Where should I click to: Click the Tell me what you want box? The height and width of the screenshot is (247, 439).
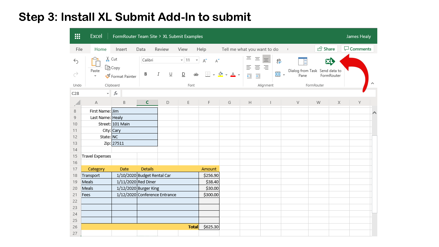click(250, 49)
